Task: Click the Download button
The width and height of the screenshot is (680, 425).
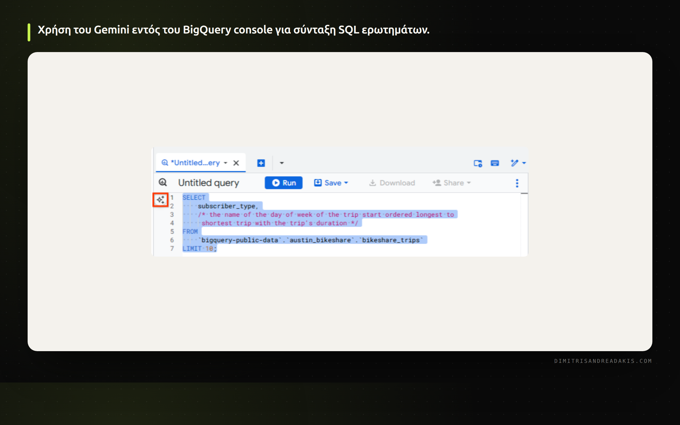Action: click(x=392, y=183)
